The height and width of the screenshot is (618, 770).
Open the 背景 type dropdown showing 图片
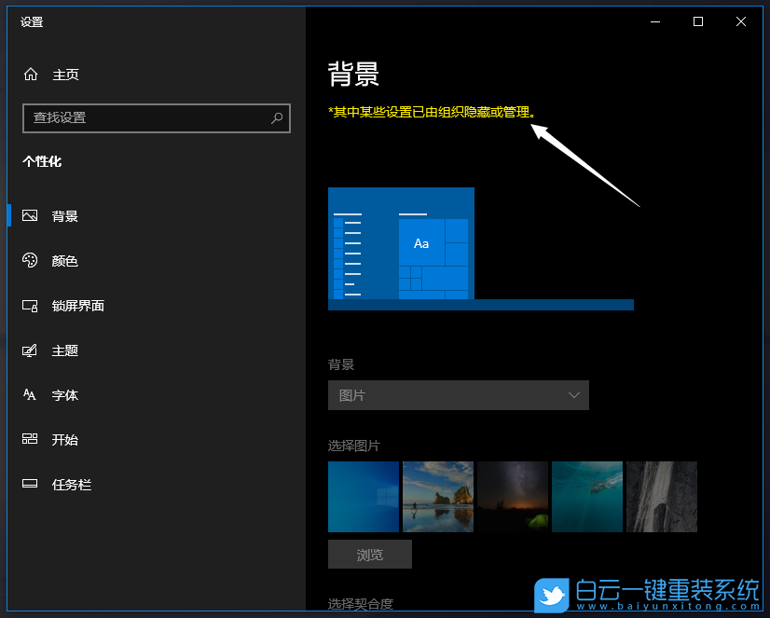point(458,395)
